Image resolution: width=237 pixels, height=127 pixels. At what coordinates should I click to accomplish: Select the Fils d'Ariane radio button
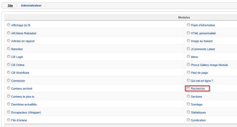tap(9, 120)
